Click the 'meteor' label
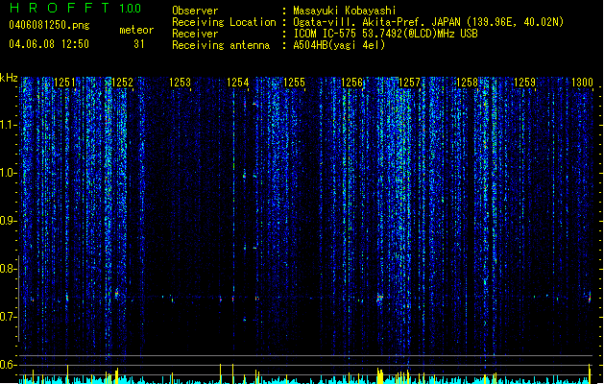The height and width of the screenshot is (384, 604). point(136,30)
